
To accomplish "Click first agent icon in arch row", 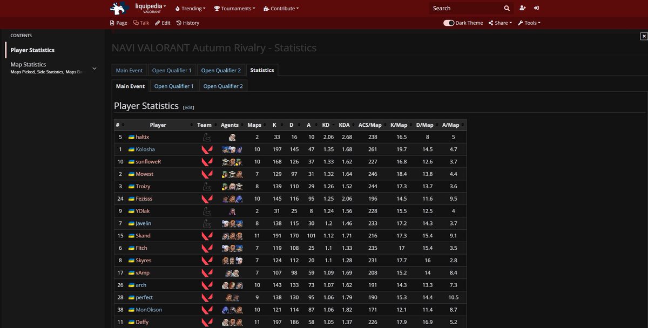I will click(225, 285).
